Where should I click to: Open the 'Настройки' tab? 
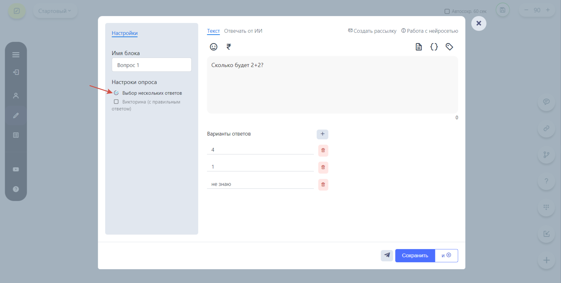125,33
